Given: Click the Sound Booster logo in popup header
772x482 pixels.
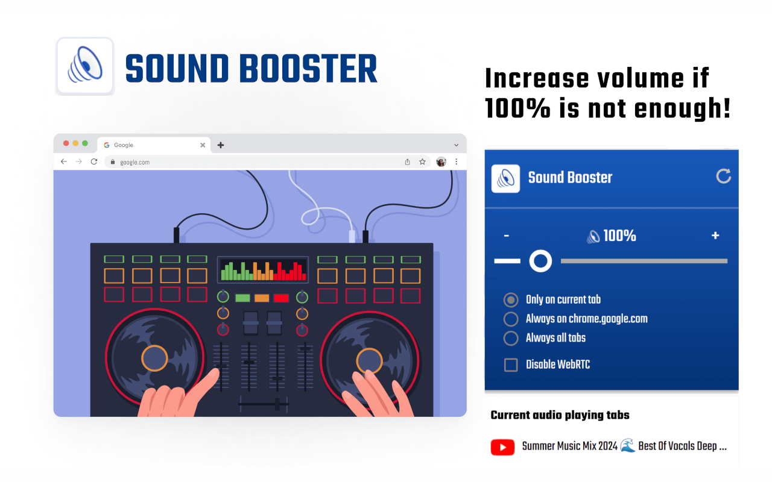Looking at the screenshot, I should click(x=505, y=179).
